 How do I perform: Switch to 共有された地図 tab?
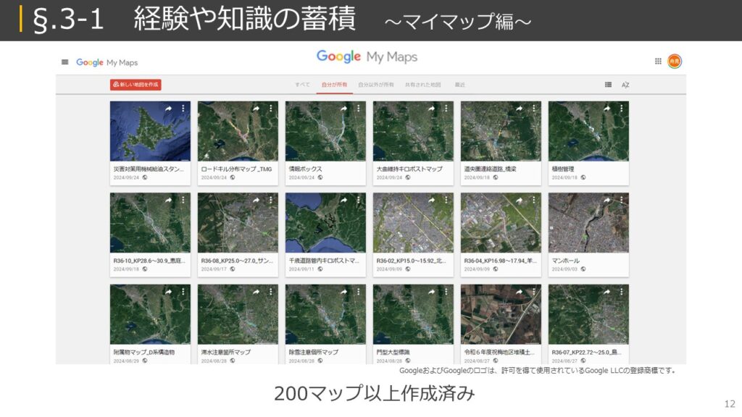click(422, 85)
